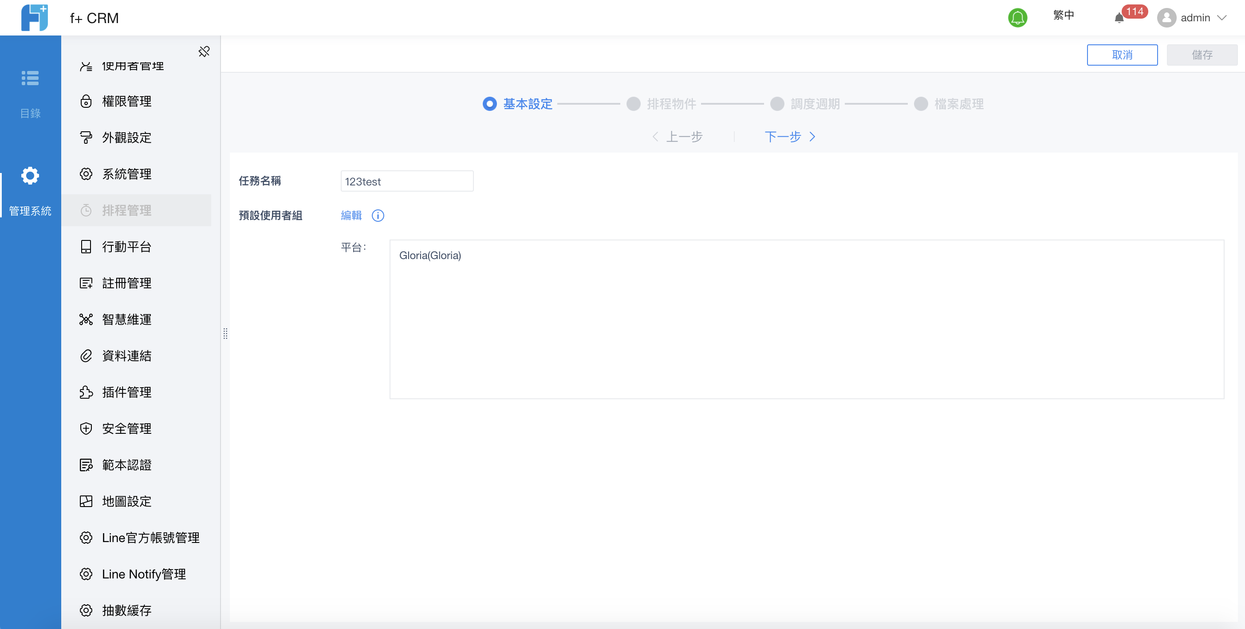Click the 範本認證 document icon
This screenshot has width=1245, height=629.
pyautogui.click(x=86, y=465)
